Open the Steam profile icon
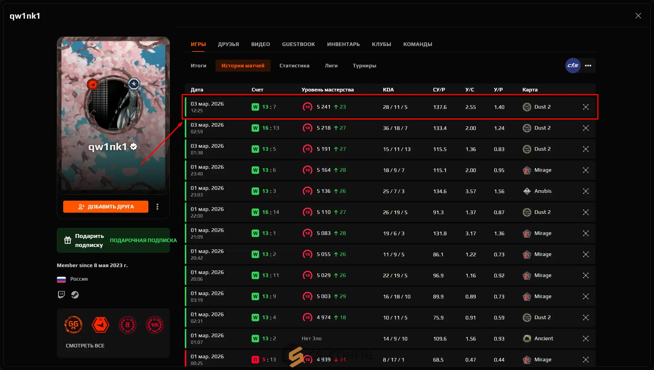 click(x=75, y=294)
